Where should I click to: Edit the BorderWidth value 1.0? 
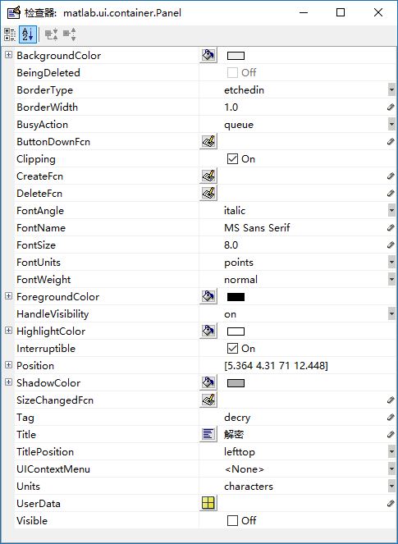tap(231, 107)
